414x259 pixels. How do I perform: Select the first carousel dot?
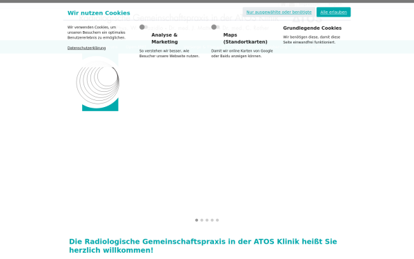pyautogui.click(x=197, y=220)
